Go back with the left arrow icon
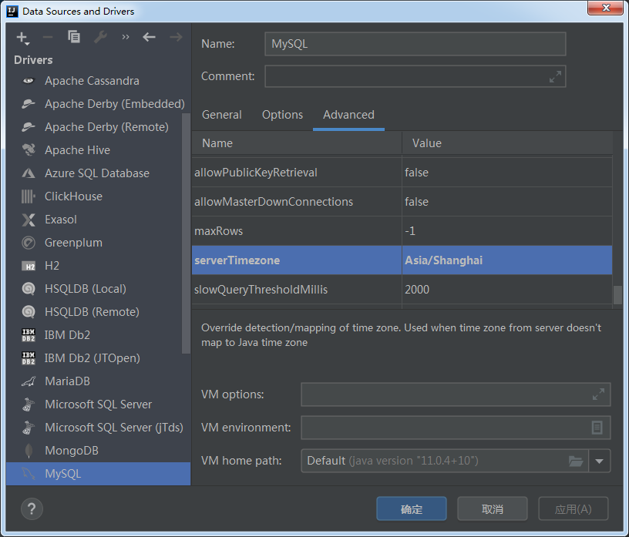 (150, 37)
